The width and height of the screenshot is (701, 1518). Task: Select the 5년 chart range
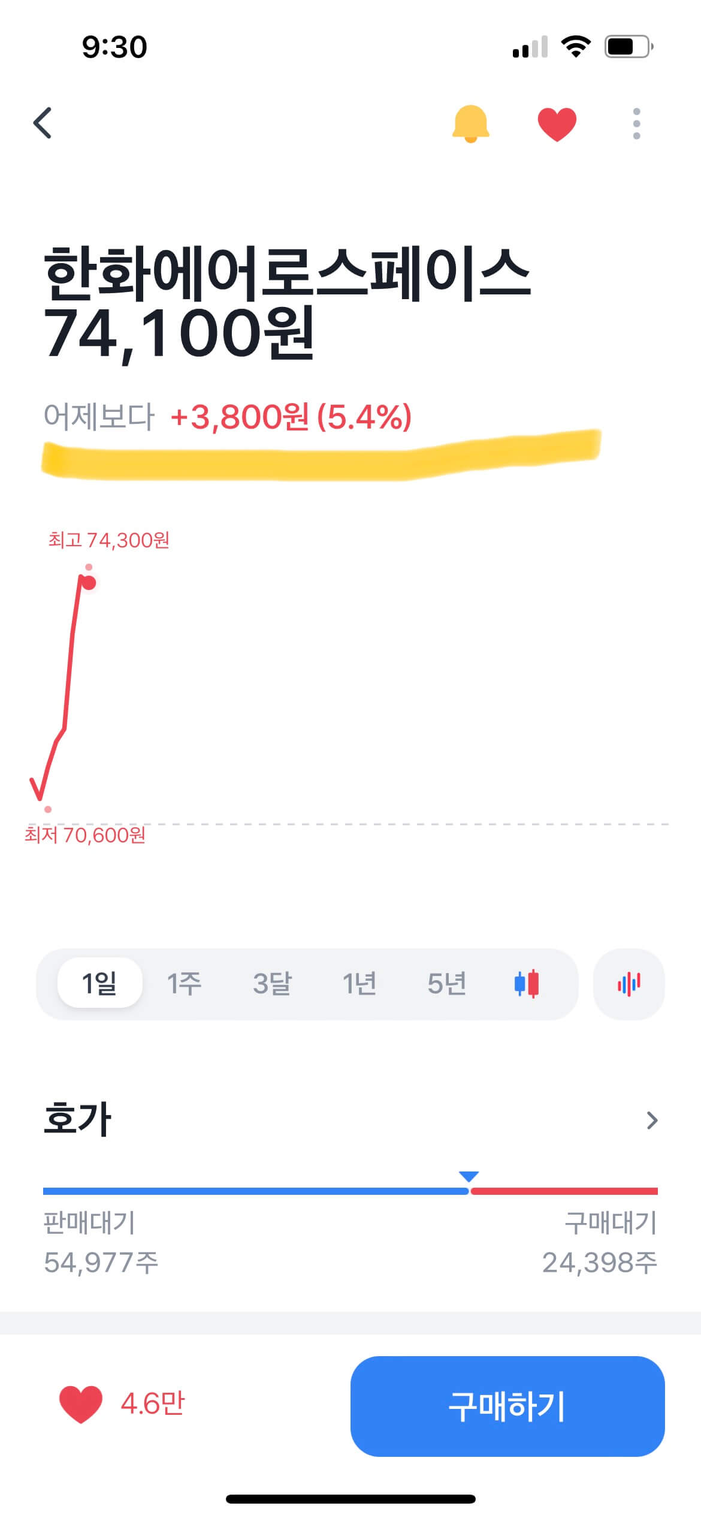click(x=446, y=984)
